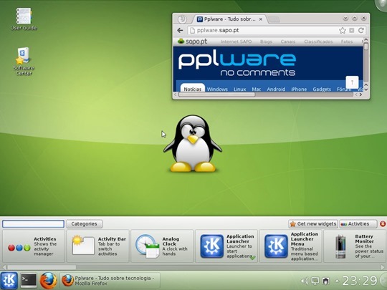387x290 pixels.
Task: Select the Battery Monitor widget
Action: pos(355,246)
